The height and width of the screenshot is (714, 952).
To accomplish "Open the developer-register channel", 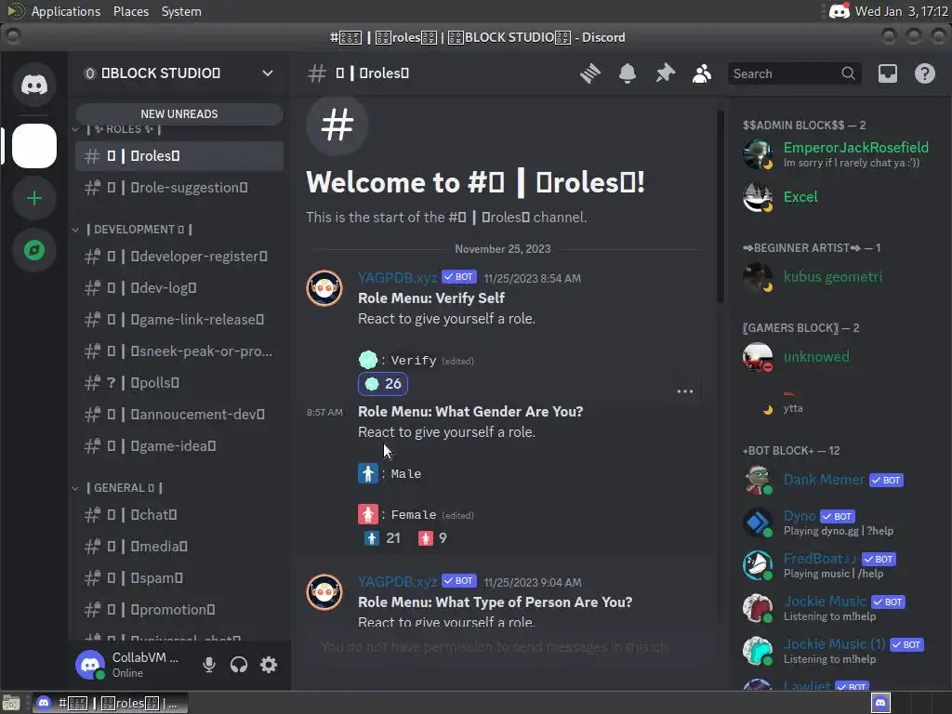I will pyautogui.click(x=179, y=257).
